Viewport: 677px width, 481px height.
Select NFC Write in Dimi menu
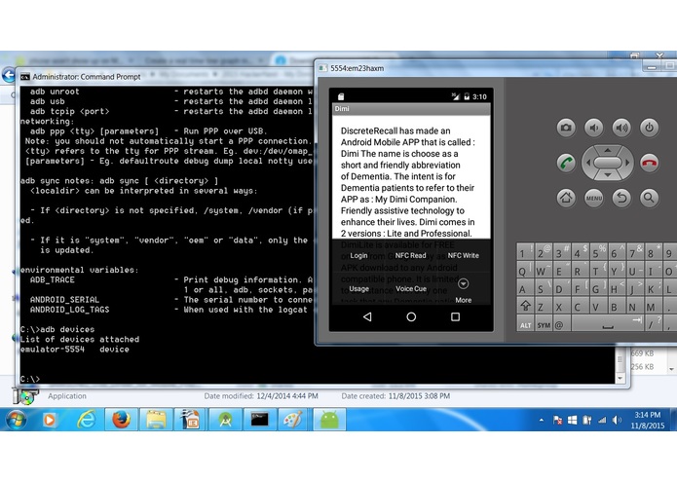click(464, 255)
